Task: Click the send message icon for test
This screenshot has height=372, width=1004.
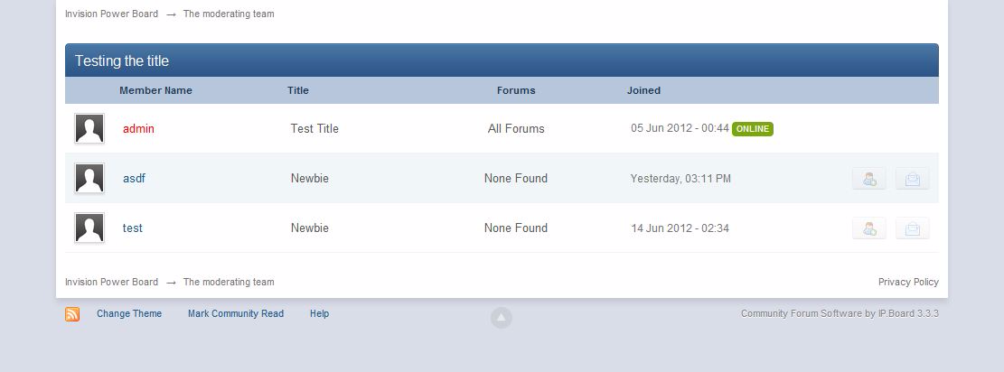Action: [912, 228]
